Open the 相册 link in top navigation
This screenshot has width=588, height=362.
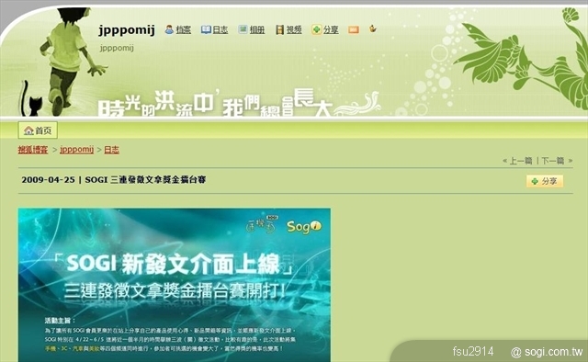[x=257, y=29]
